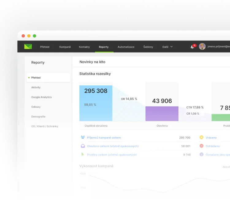Image resolution: width=230 pixels, height=200 pixels.
Task: Click the purple opened bar 43 906
Action: (x=162, y=113)
